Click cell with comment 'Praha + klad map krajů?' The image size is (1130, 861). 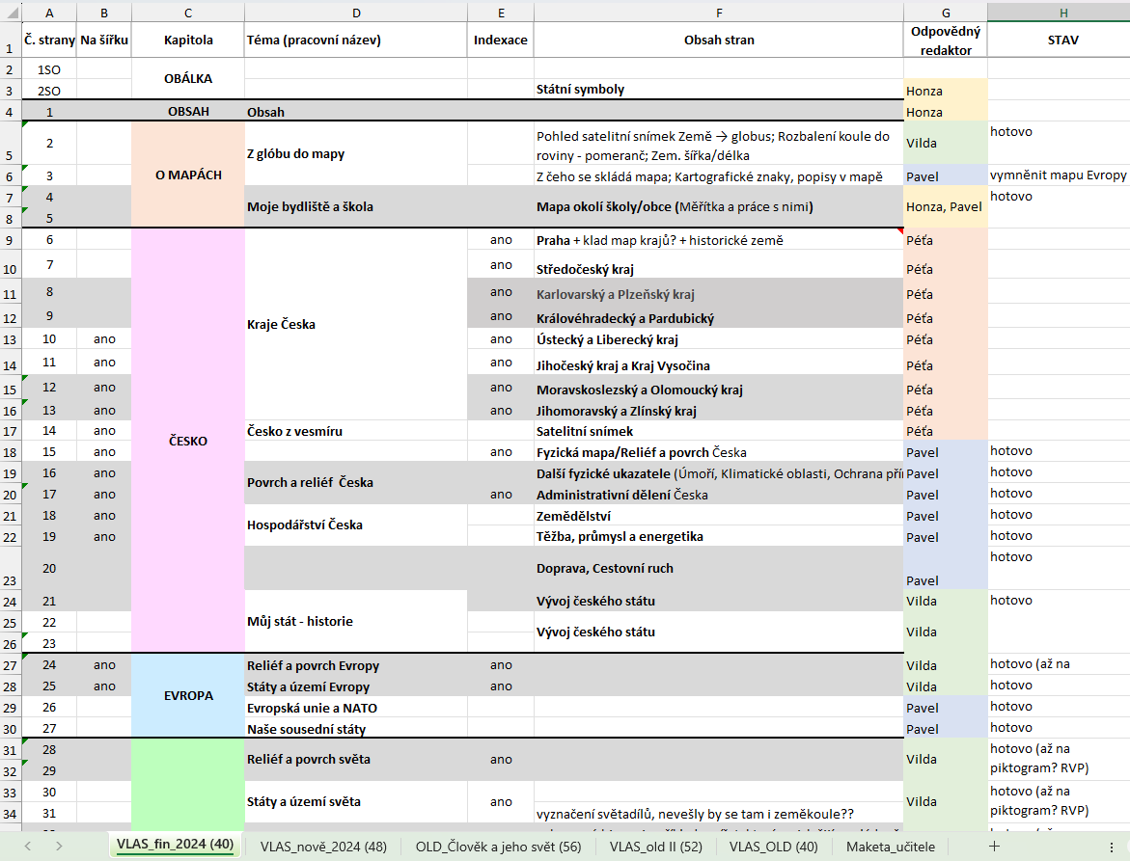coord(719,240)
